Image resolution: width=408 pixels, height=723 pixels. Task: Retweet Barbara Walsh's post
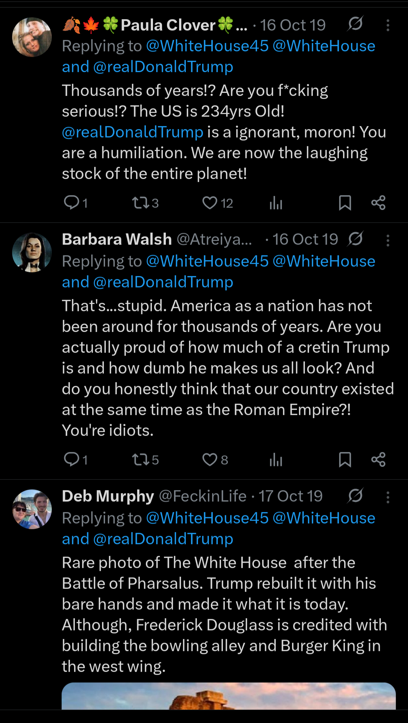[141, 459]
